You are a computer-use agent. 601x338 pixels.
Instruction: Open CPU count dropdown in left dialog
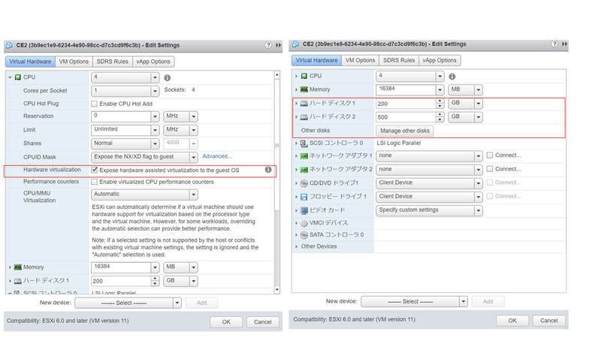pyautogui.click(x=155, y=77)
